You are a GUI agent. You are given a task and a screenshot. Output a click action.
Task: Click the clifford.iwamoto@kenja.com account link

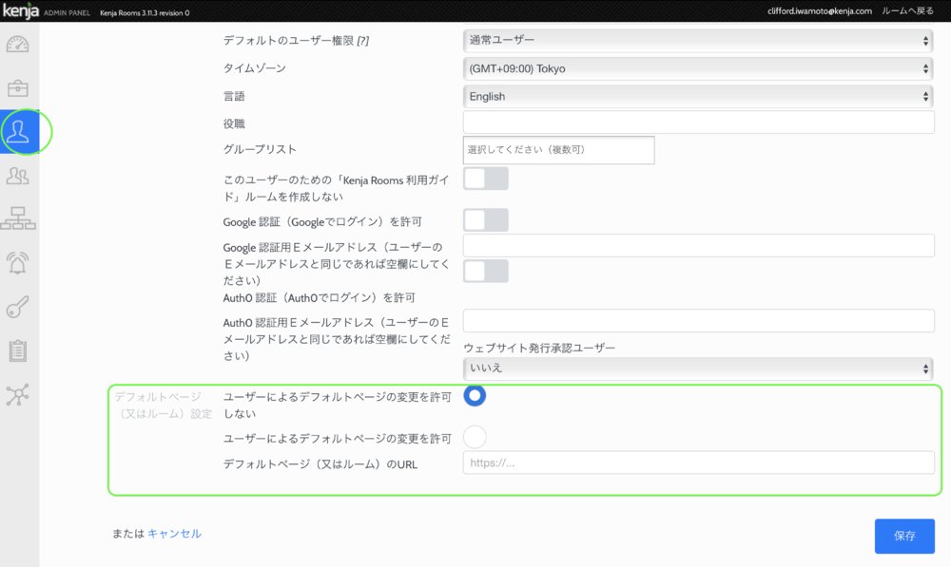click(820, 10)
